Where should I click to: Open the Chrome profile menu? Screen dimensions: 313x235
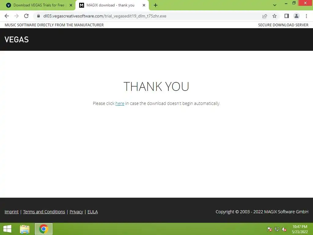click(x=296, y=16)
